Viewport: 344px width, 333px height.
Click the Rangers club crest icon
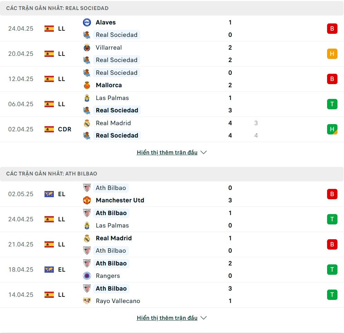87,275
